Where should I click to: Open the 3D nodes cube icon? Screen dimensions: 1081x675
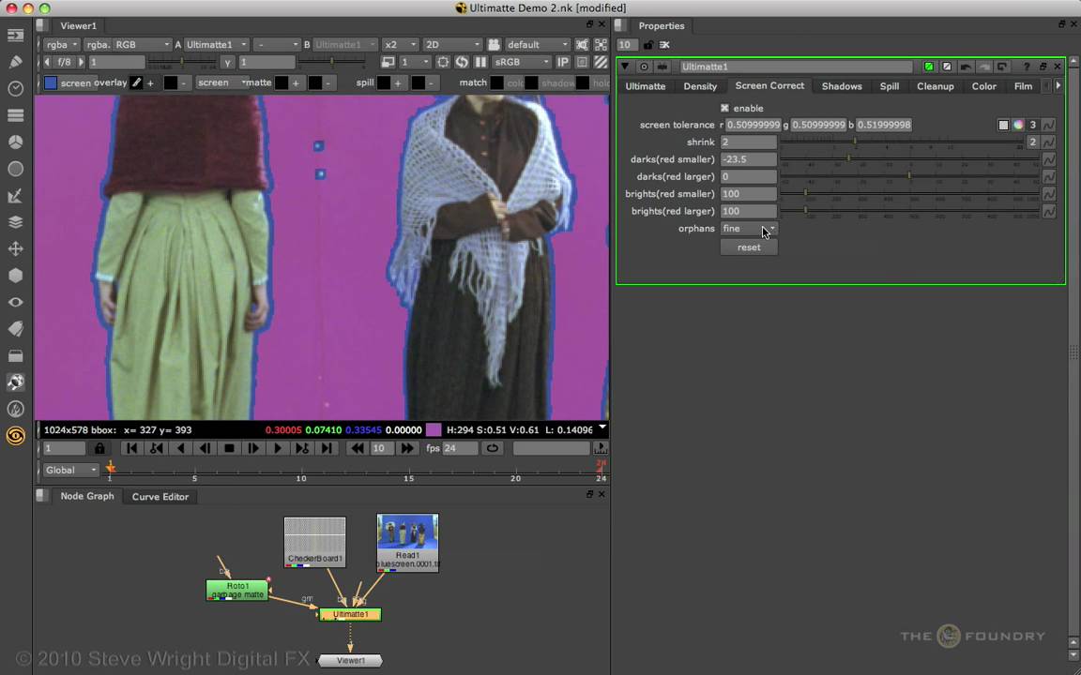tap(15, 276)
